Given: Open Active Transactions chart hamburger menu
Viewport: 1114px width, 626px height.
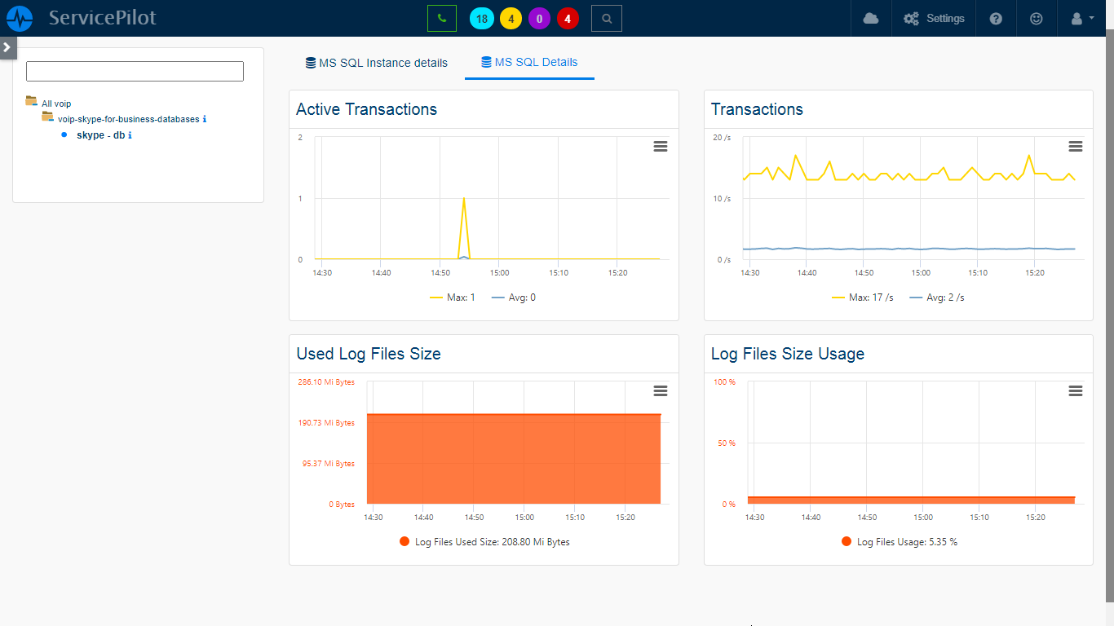Looking at the screenshot, I should point(661,146).
